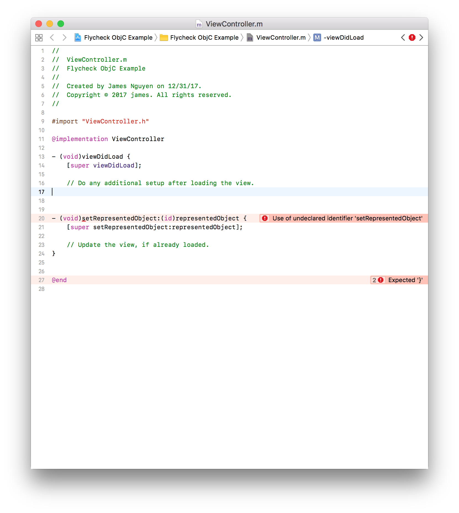The image size is (459, 513).
Task: Click the document proxy icon in title bar
Action: (199, 24)
